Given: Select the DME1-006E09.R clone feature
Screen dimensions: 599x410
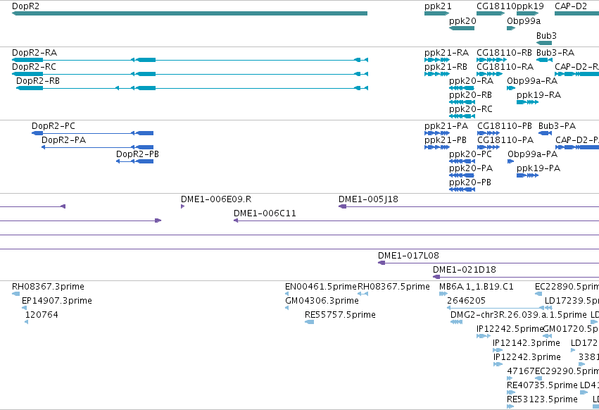Looking at the screenshot, I should click(182, 206).
